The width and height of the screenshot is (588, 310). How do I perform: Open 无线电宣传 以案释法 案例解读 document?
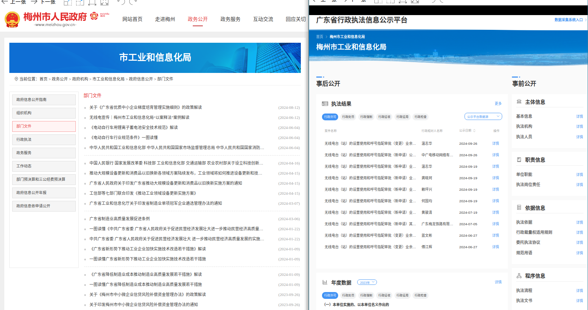point(139,117)
